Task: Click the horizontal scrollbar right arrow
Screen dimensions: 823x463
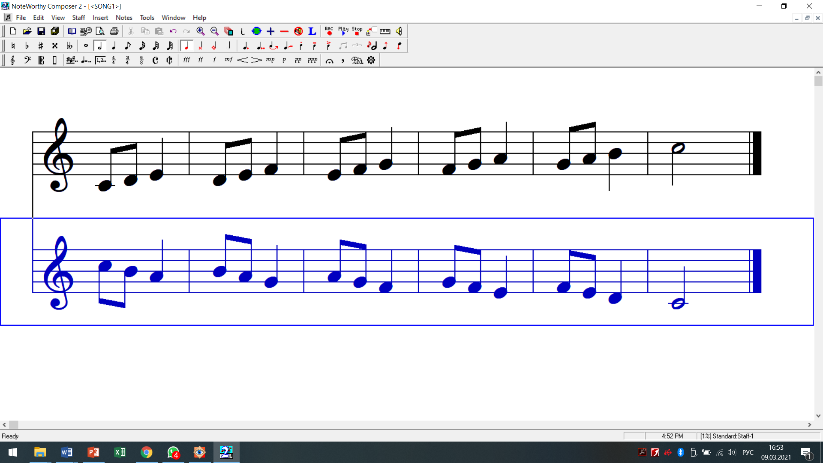Action: (x=809, y=424)
